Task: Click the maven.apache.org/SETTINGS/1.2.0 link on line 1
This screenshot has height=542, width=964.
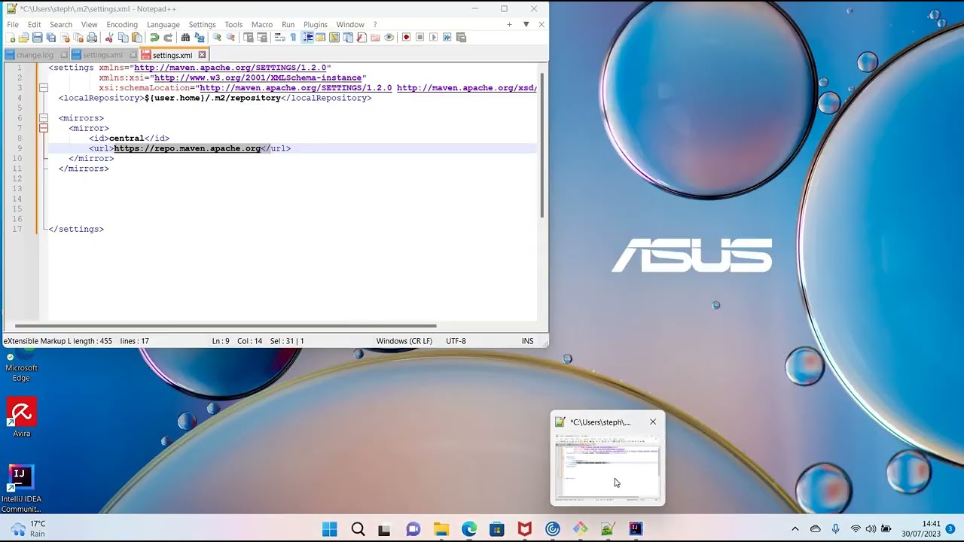Action: [232, 68]
